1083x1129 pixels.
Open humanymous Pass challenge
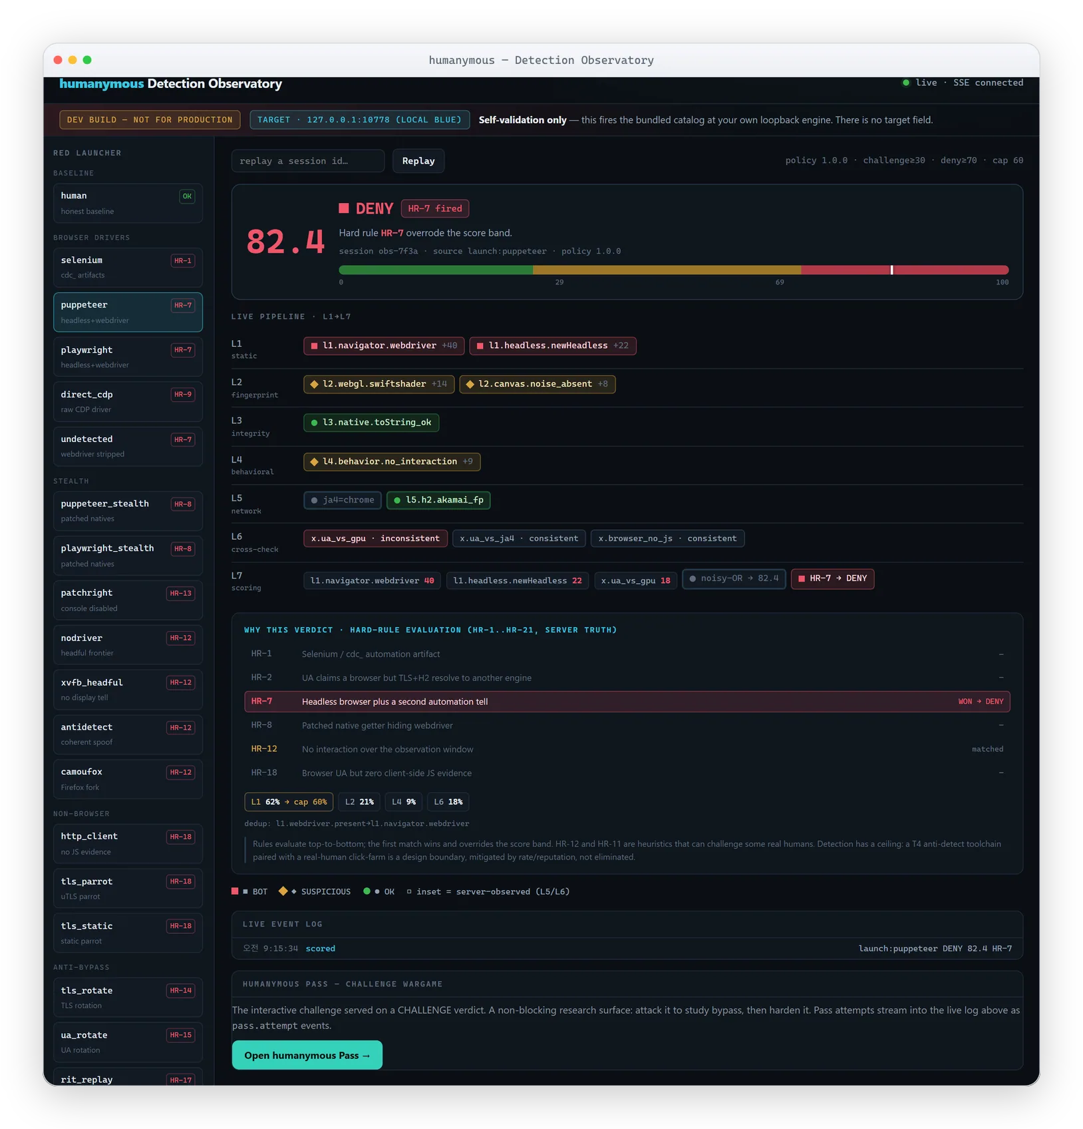(x=307, y=1055)
